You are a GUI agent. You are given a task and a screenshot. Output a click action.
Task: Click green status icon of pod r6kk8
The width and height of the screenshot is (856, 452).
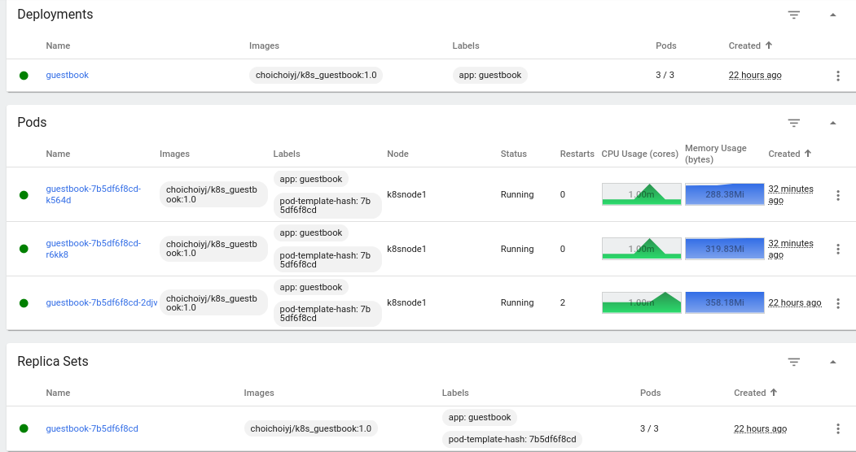pyautogui.click(x=24, y=249)
